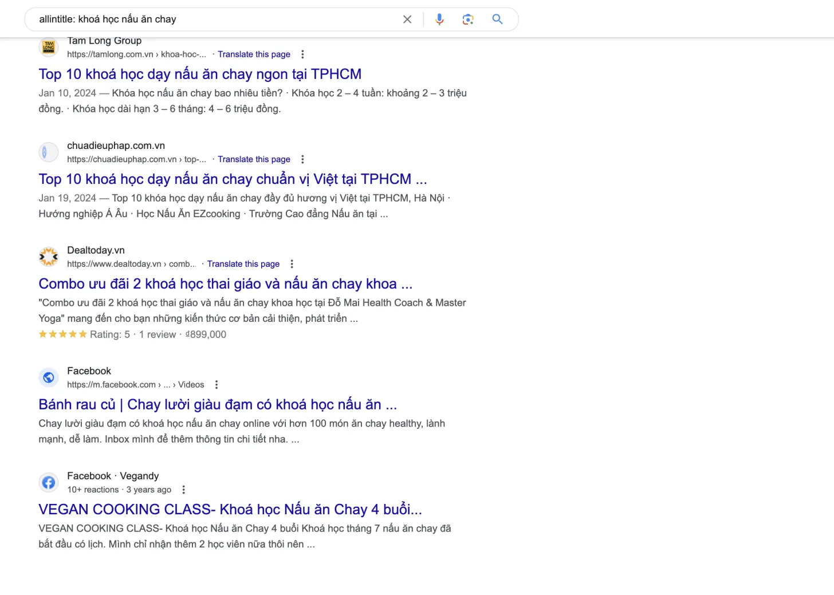Image resolution: width=834 pixels, height=595 pixels.
Task: Select the Dealtoday.vn site logo icon
Action: [48, 257]
